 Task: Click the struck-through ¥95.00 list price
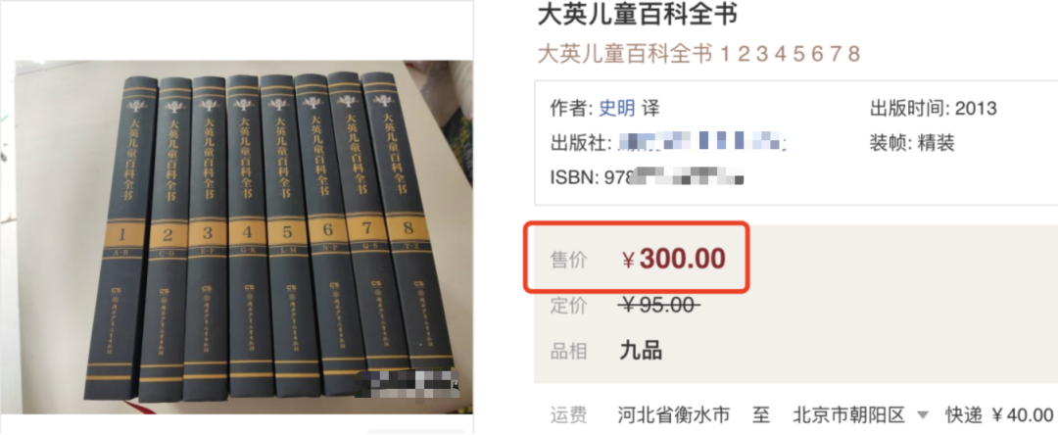pos(660,306)
